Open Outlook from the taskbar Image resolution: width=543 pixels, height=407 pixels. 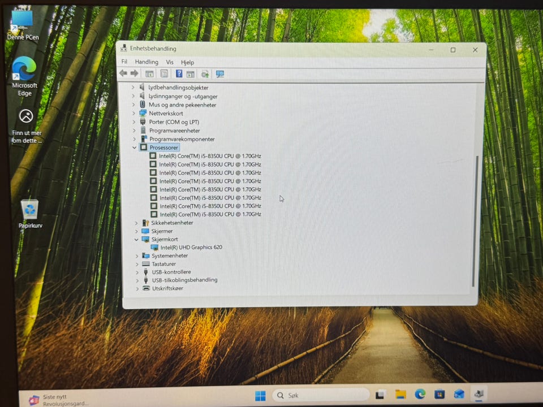pyautogui.click(x=459, y=394)
